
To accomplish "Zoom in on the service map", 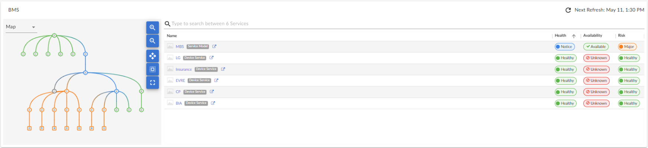I will 152,27.
